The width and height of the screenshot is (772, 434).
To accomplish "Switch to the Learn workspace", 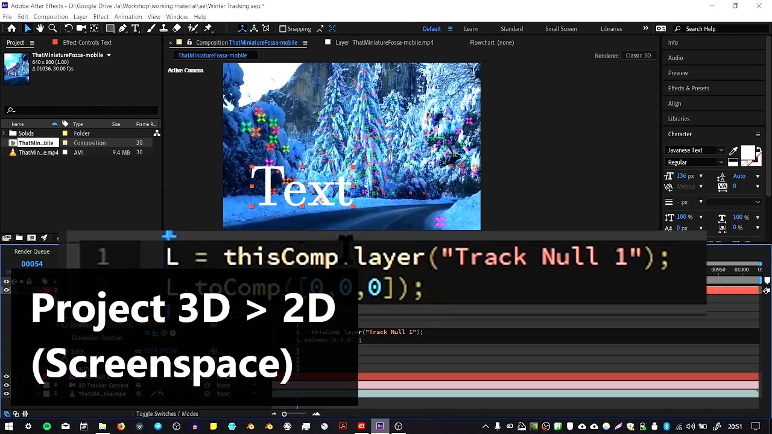I will click(470, 28).
